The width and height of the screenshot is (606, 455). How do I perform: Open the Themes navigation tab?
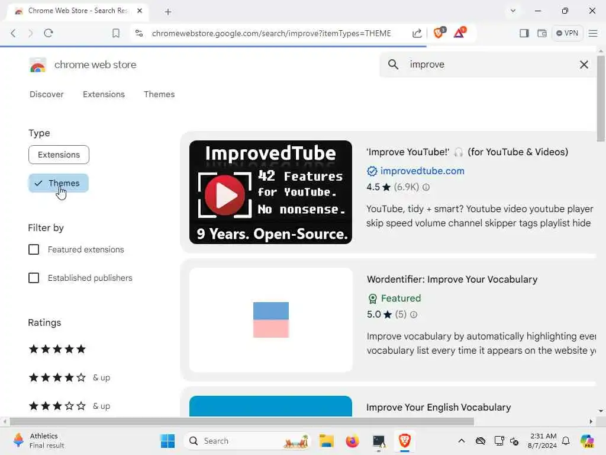point(159,94)
